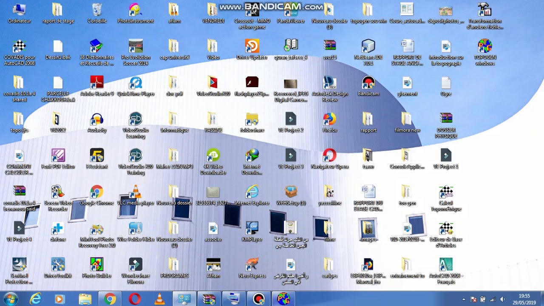Viewport: 544px width, 306px height.
Task: Launch Nero Express
Action: tap(252, 268)
